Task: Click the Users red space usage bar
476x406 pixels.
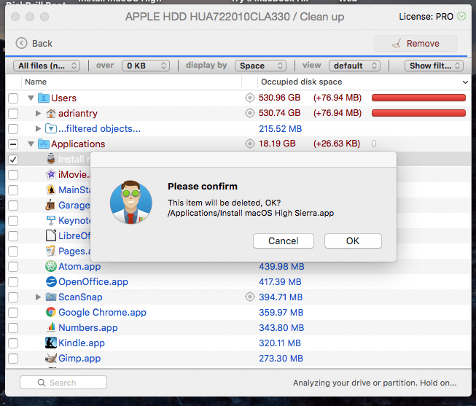Action: click(x=418, y=98)
